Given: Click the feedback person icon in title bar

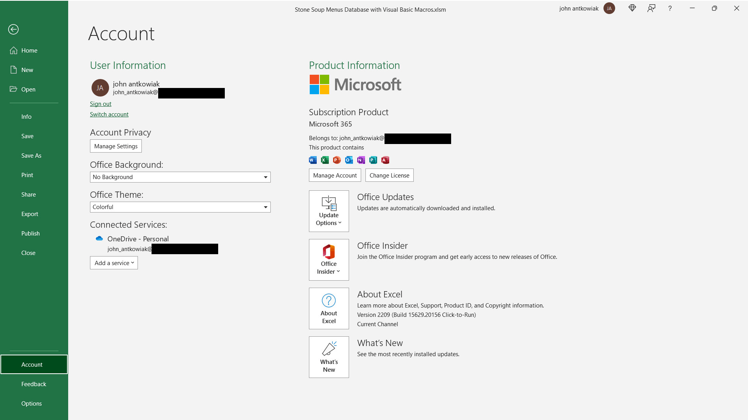Looking at the screenshot, I should pyautogui.click(x=651, y=8).
